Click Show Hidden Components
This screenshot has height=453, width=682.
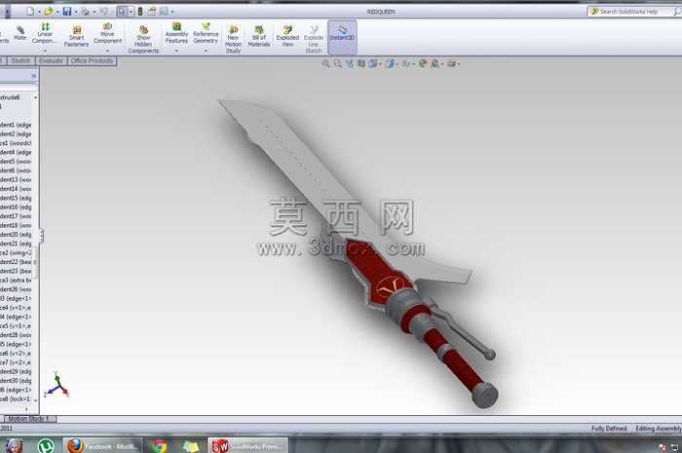pyautogui.click(x=143, y=40)
